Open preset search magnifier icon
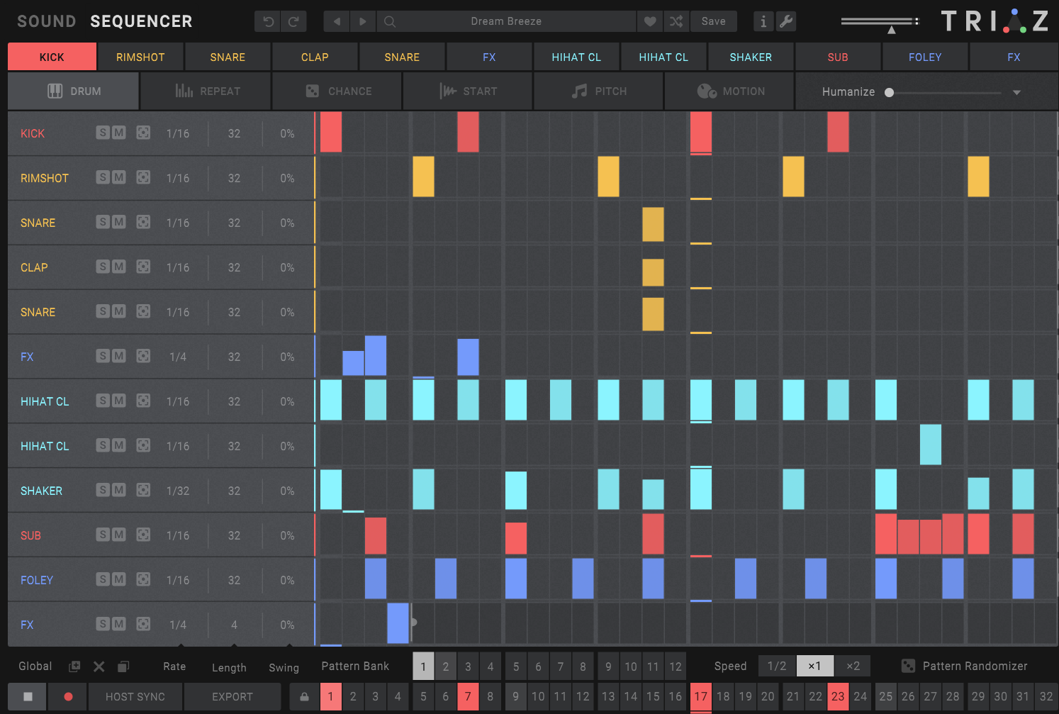The height and width of the screenshot is (714, 1059). click(x=390, y=21)
